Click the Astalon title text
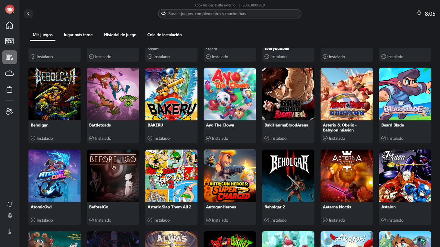 point(388,207)
